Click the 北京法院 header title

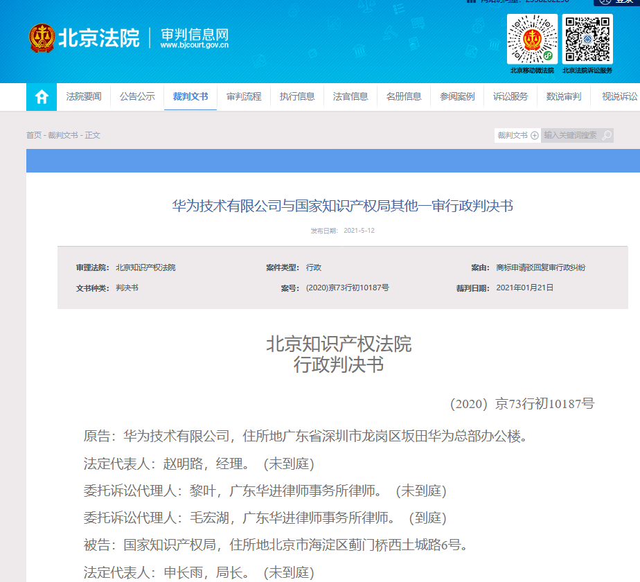(99, 38)
